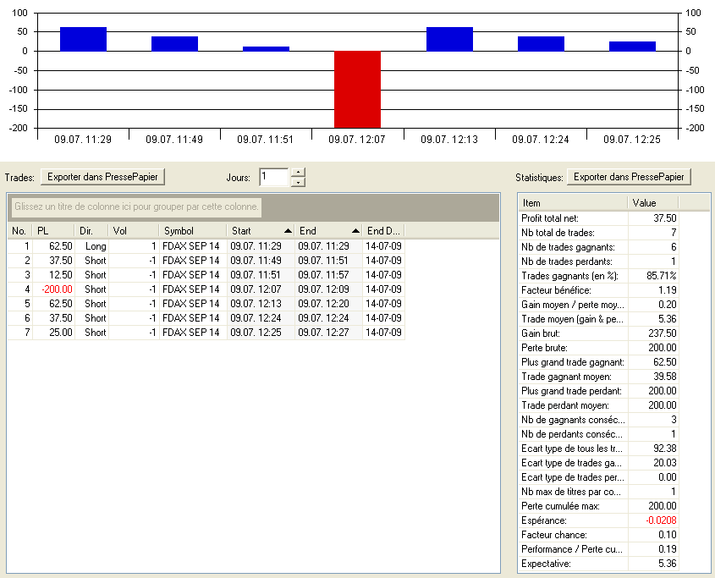Select the red loss bar at 09.07. 12:07
This screenshot has width=715, height=578.
tap(357, 89)
